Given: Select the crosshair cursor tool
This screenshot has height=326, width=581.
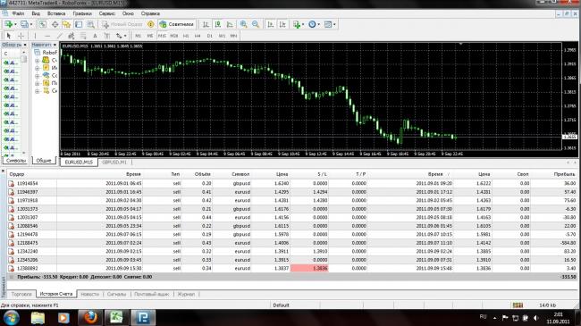Looking at the screenshot, I should 21,36.
